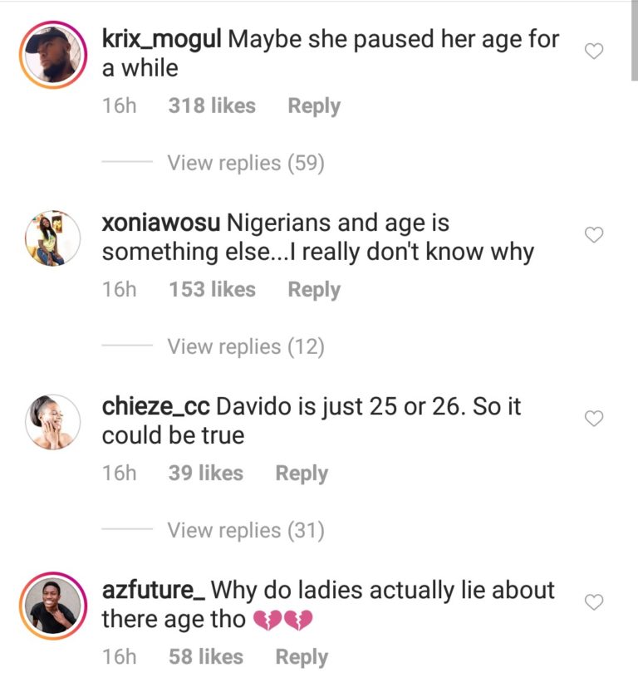Heart azfuture_'s comment
This screenshot has width=638, height=697.
[x=594, y=602]
